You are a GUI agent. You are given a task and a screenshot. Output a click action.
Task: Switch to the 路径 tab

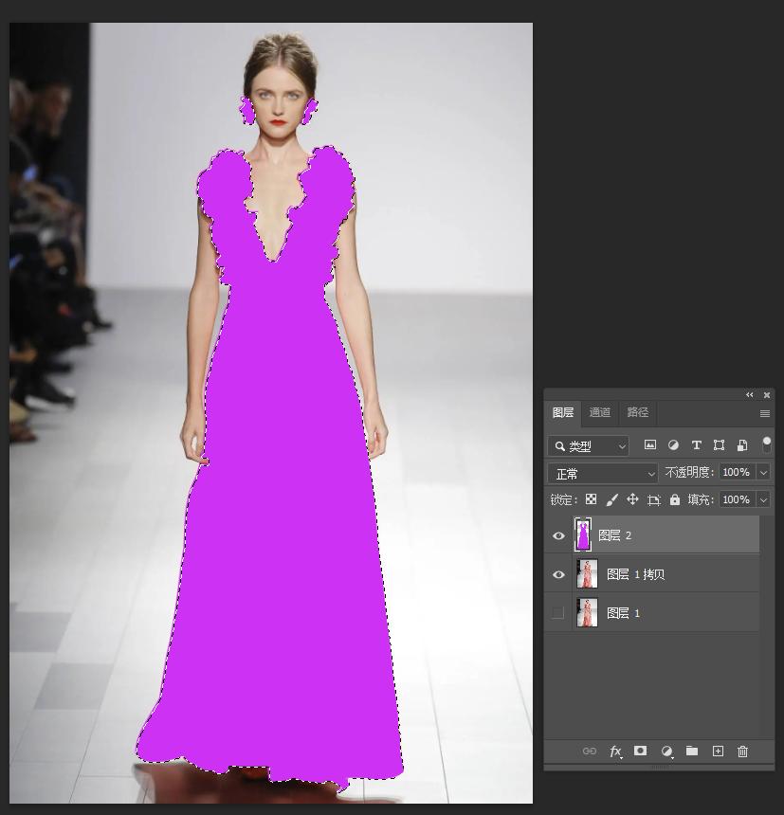[x=638, y=412]
